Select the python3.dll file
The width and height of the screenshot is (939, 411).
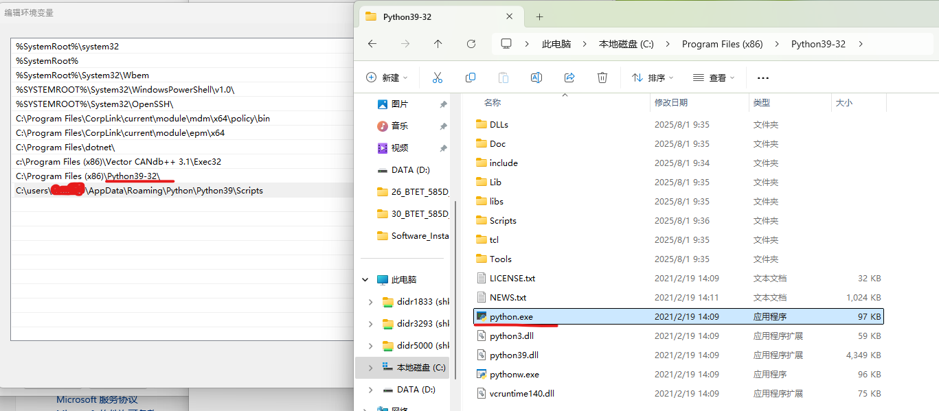pos(679,336)
